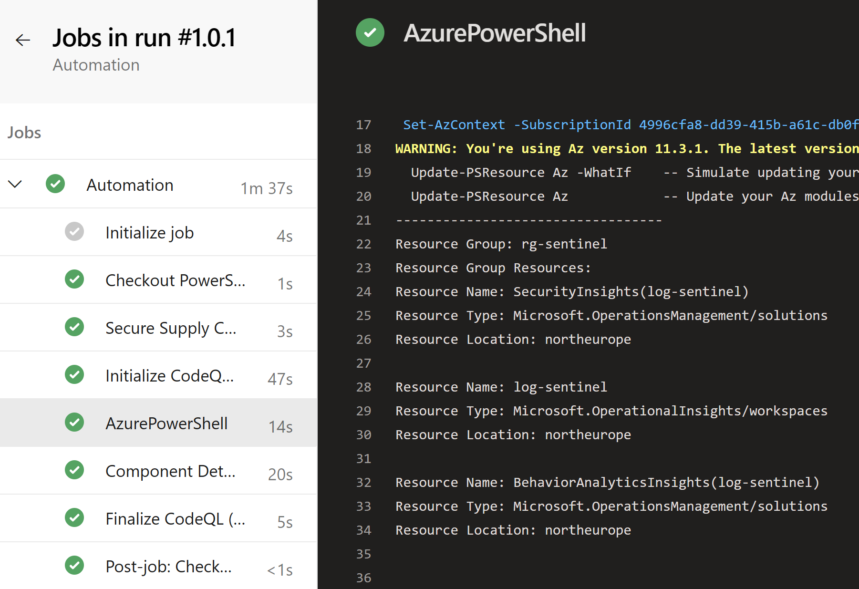Open the Initialize CodeQ... step
This screenshot has width=859, height=589.
[x=158, y=375]
